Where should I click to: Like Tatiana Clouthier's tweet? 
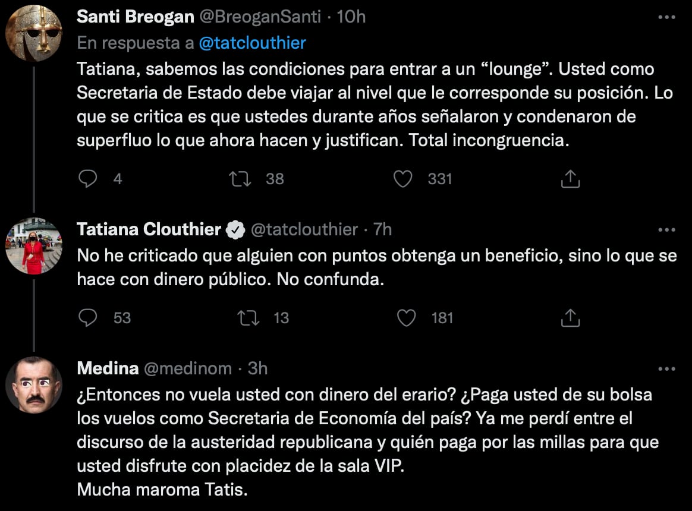tap(406, 318)
